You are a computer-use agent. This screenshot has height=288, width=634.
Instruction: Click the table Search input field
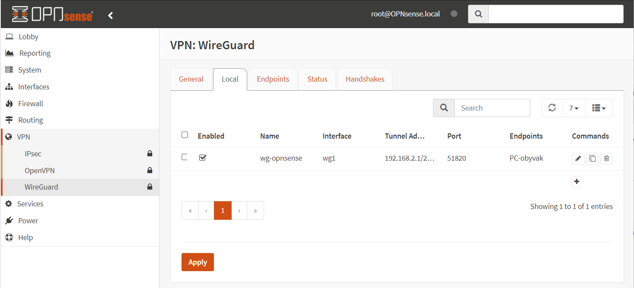[x=492, y=108]
